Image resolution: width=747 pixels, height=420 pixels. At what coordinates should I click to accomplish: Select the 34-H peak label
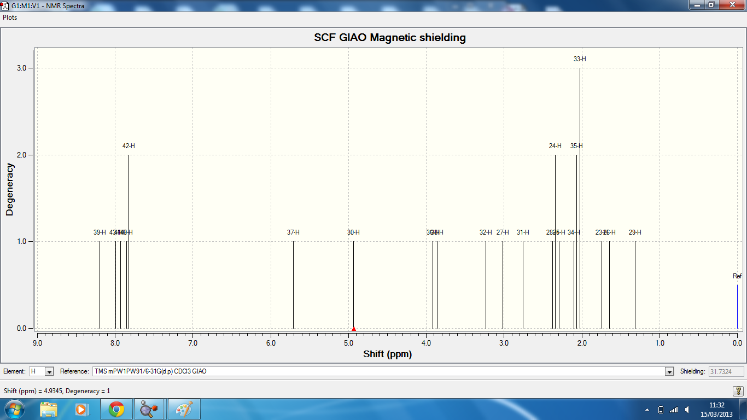(574, 232)
